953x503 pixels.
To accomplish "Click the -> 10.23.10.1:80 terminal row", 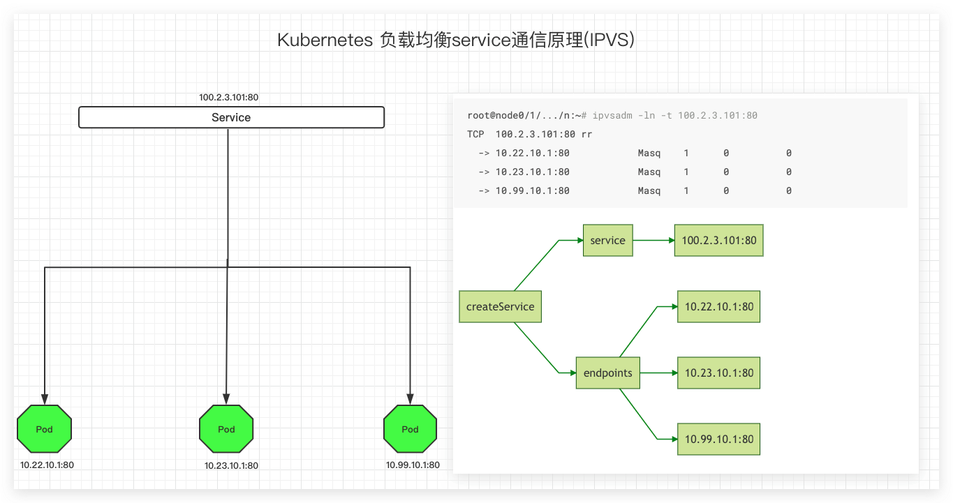I will [x=635, y=172].
